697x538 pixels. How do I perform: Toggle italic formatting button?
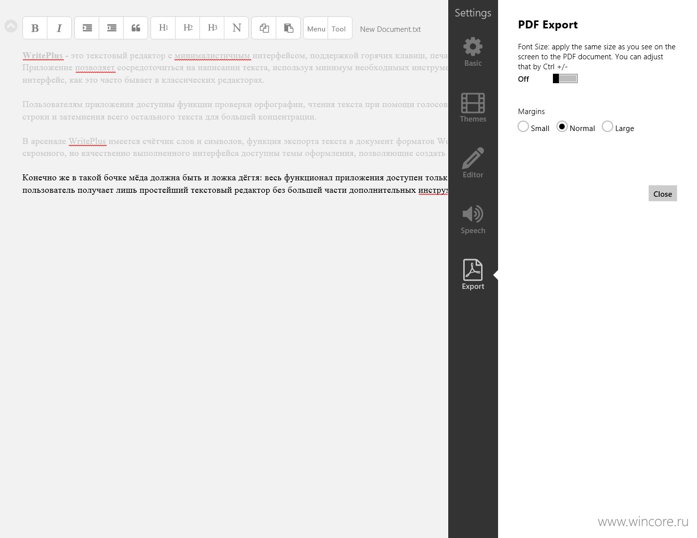59,28
